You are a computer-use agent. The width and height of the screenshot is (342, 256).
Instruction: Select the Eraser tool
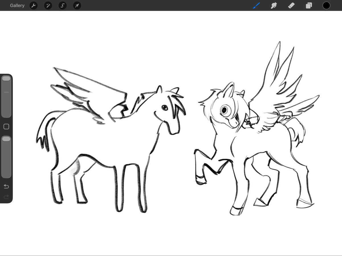[x=291, y=5]
